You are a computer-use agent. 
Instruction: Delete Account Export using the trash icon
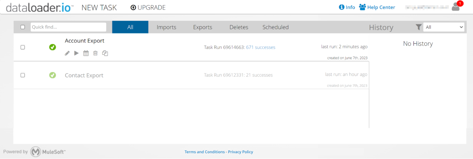click(x=95, y=53)
